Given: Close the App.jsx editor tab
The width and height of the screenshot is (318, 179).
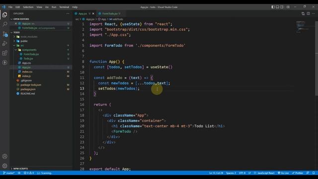Looking at the screenshot, I should [93, 13].
